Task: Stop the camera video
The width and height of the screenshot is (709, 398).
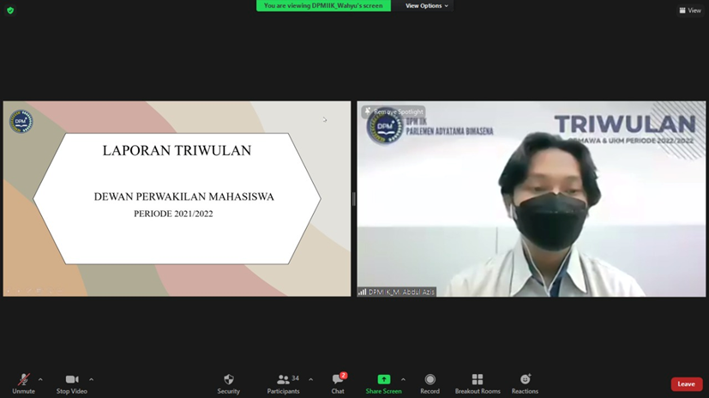Action: point(72,383)
